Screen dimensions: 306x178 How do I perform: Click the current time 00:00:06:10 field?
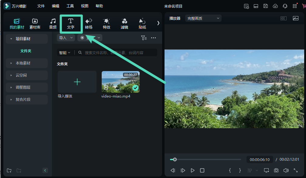(x=260, y=160)
